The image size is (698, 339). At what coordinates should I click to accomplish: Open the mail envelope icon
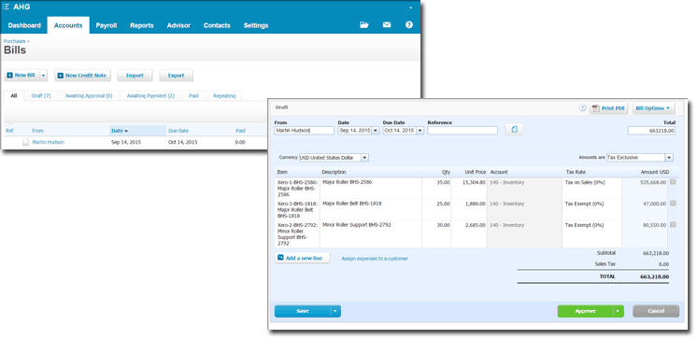pos(387,25)
